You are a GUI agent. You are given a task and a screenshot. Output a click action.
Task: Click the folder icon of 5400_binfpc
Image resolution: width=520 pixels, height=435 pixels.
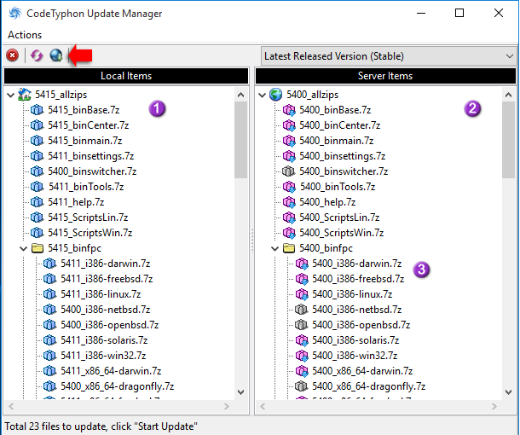289,248
